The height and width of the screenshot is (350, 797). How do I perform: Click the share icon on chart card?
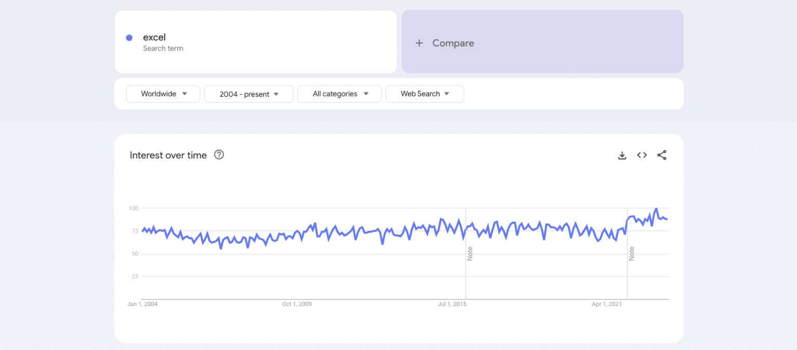coord(662,155)
